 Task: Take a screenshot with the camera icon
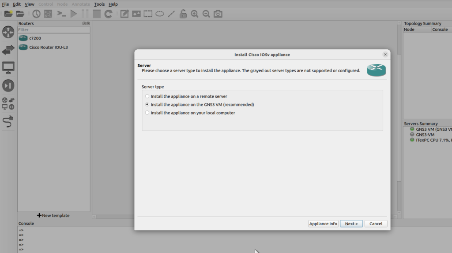click(218, 14)
